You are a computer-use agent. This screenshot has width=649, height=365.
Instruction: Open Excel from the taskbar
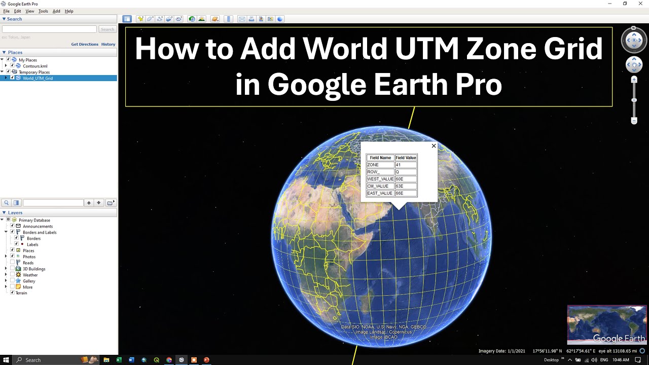(x=119, y=360)
